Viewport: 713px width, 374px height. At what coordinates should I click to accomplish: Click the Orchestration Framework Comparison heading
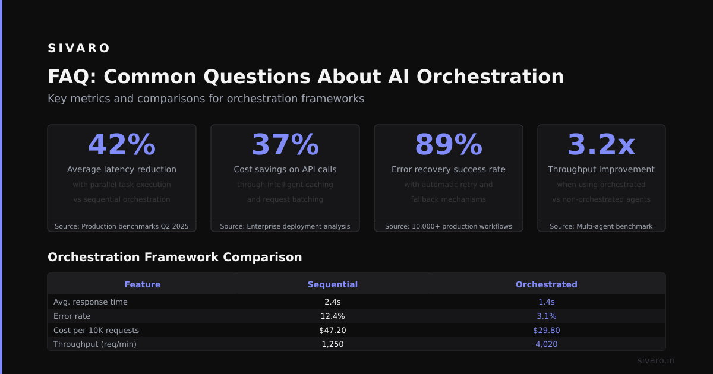[175, 257]
